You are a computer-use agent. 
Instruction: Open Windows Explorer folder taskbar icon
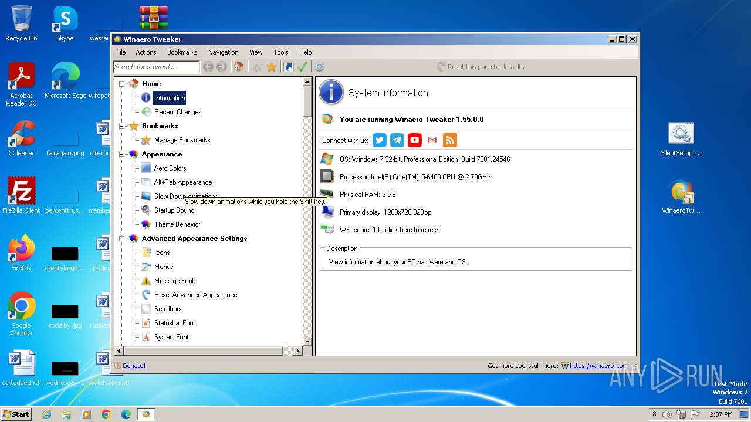click(x=66, y=414)
